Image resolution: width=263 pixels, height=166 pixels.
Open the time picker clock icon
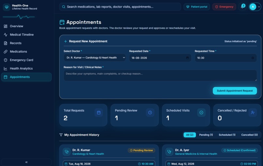pos(253,58)
